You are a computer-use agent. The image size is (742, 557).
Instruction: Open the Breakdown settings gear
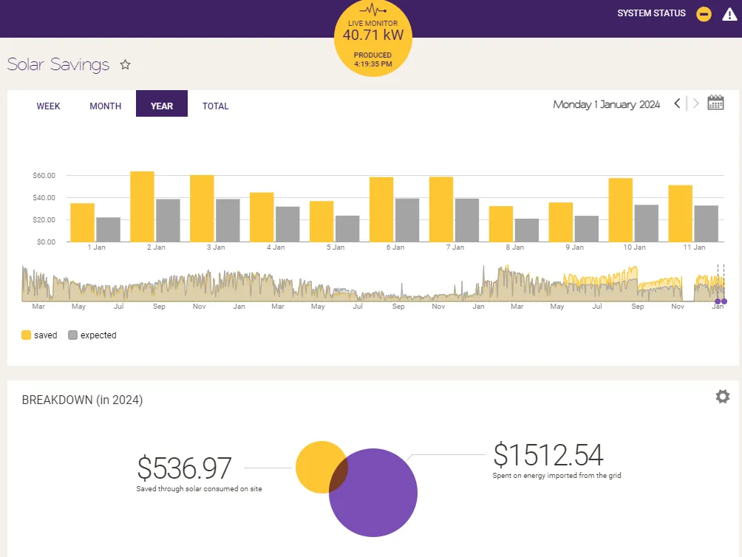click(722, 397)
